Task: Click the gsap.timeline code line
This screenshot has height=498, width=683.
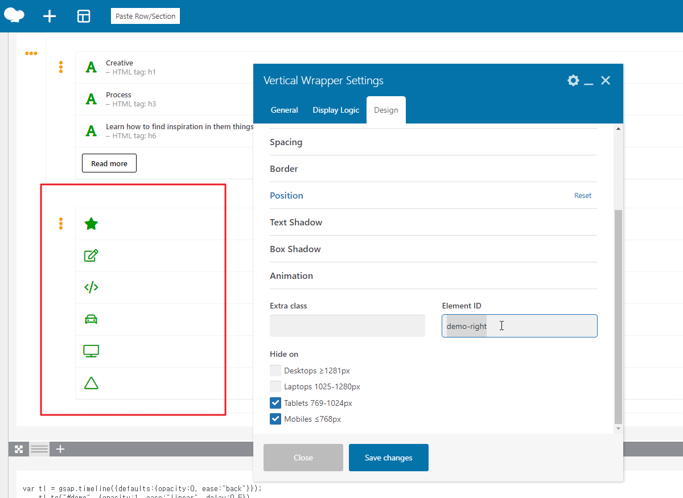Action: [142, 488]
